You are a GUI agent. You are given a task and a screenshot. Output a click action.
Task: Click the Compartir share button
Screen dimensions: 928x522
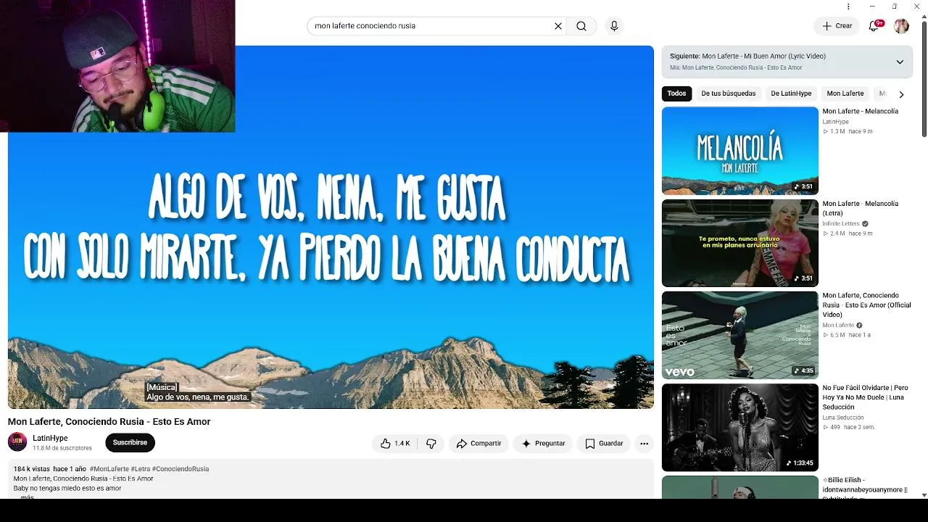tap(478, 444)
